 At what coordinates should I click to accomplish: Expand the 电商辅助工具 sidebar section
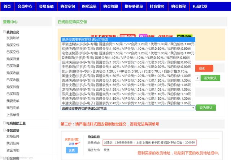click(4, 123)
